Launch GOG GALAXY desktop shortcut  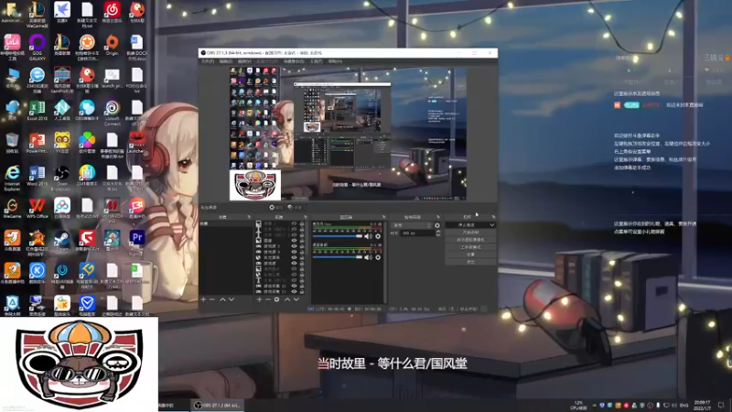click(37, 47)
